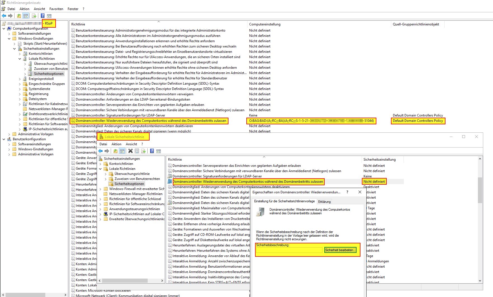
Task: Click Sicherheitsbeschreibung text field
Action: (289, 250)
